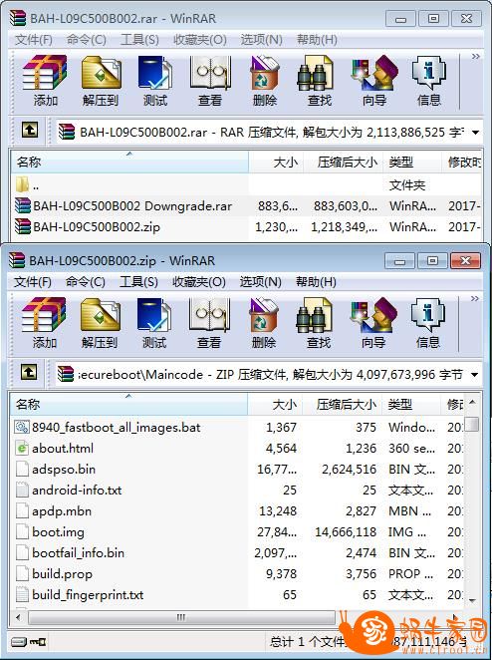This screenshot has width=492, height=660.
Task: Select 8940_fastboot_all_images.bat file
Action: pos(238,428)
